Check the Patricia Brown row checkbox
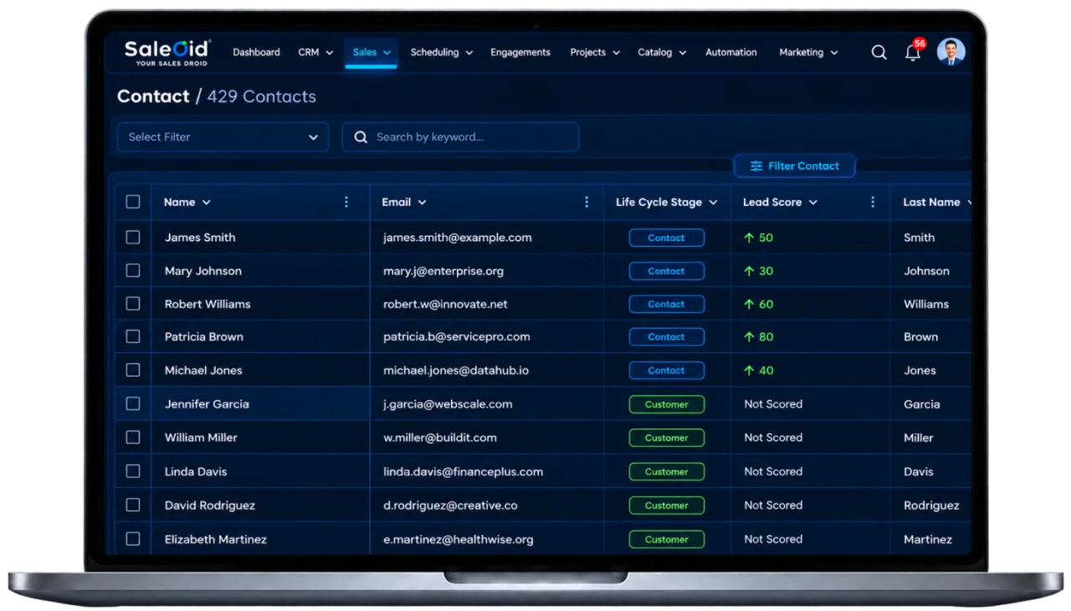The image size is (1071, 611). click(133, 336)
